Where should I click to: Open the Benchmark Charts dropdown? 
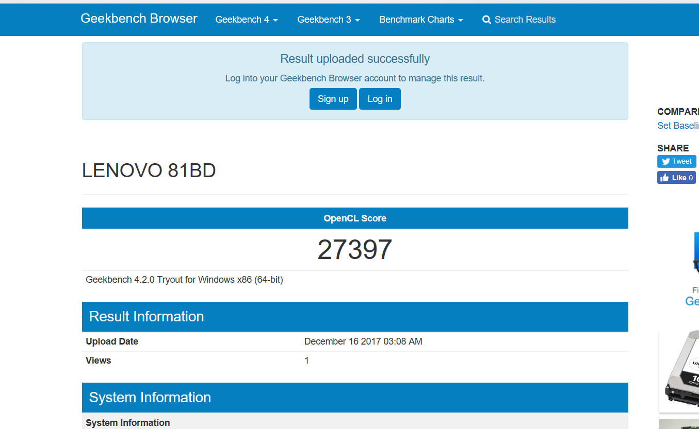(421, 20)
